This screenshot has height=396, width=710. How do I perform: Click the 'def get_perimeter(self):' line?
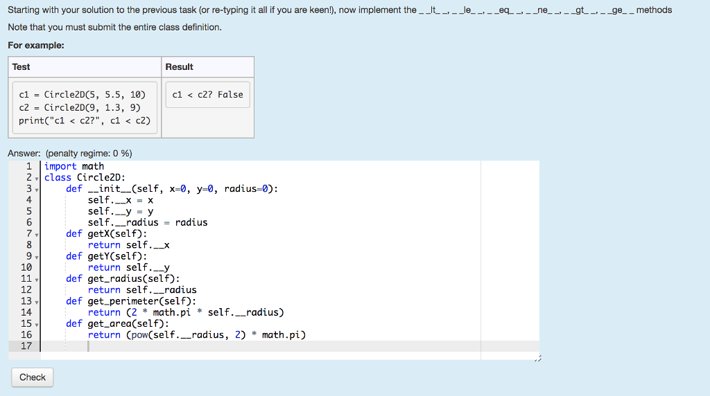(x=131, y=301)
